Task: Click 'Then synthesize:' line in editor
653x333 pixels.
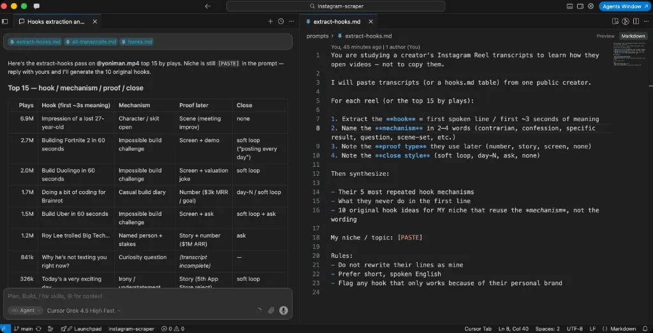Action: point(360,174)
